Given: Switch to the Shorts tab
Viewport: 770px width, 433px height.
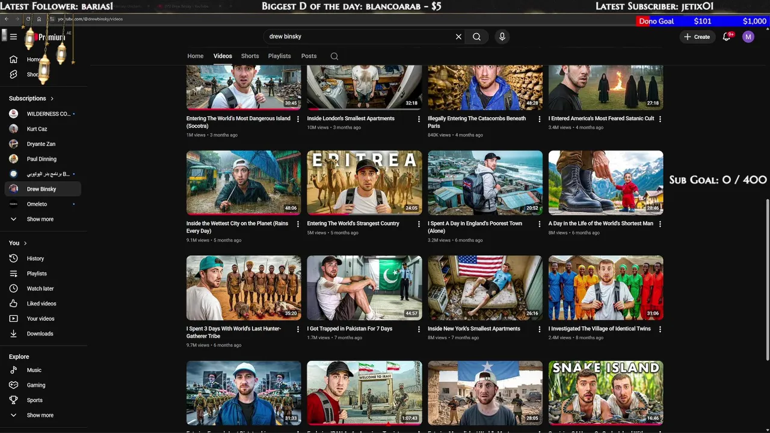Looking at the screenshot, I should pos(250,56).
